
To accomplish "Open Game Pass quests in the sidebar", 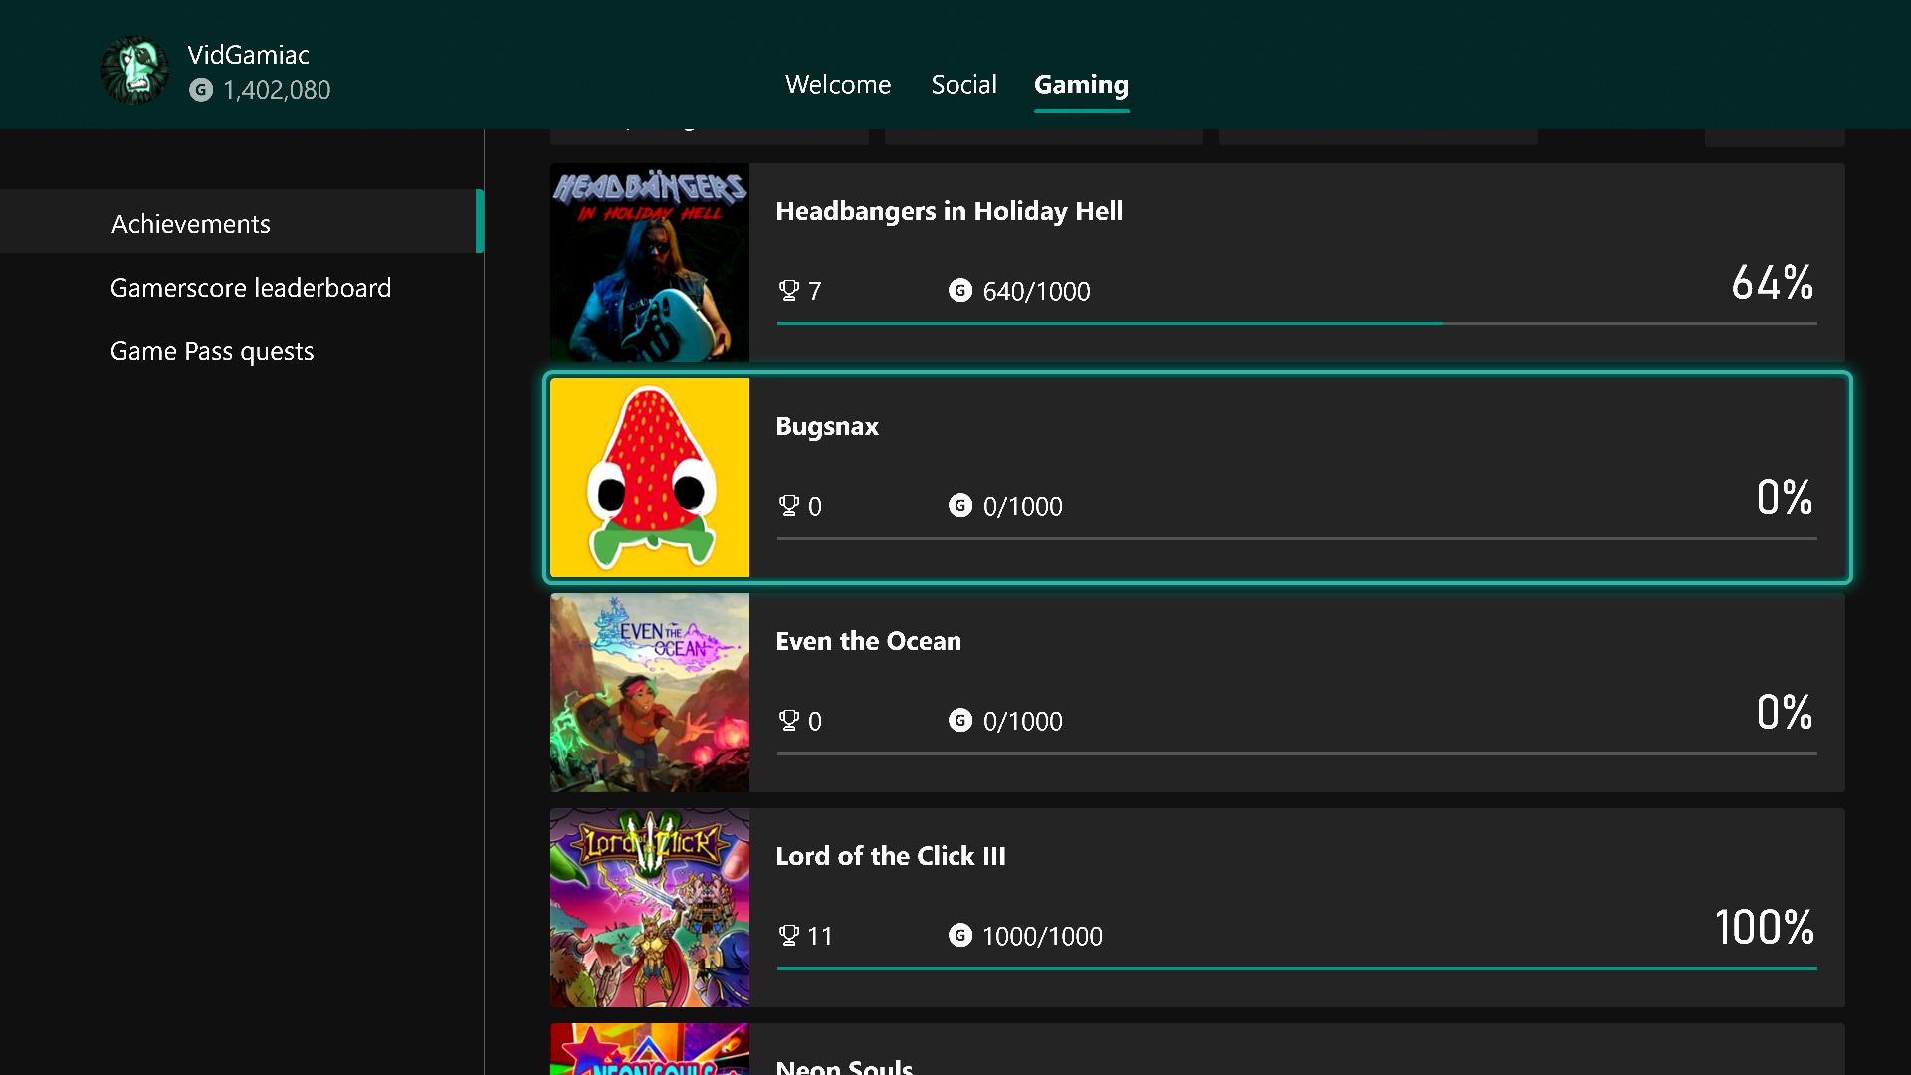I will [x=212, y=351].
